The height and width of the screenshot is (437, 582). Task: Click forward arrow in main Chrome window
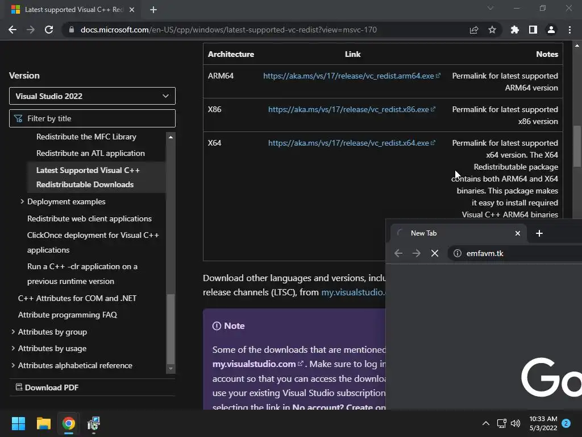(x=31, y=30)
